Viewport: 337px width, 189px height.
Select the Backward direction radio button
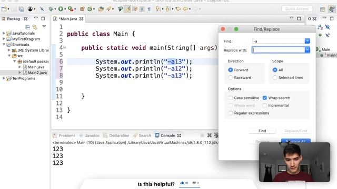coord(231,78)
